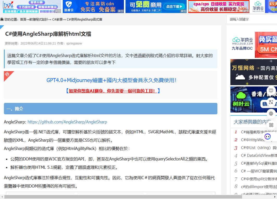The height and width of the screenshot is (199, 277).
Task: Open popular article 4 about C# DataGridView
Action: [259, 155]
